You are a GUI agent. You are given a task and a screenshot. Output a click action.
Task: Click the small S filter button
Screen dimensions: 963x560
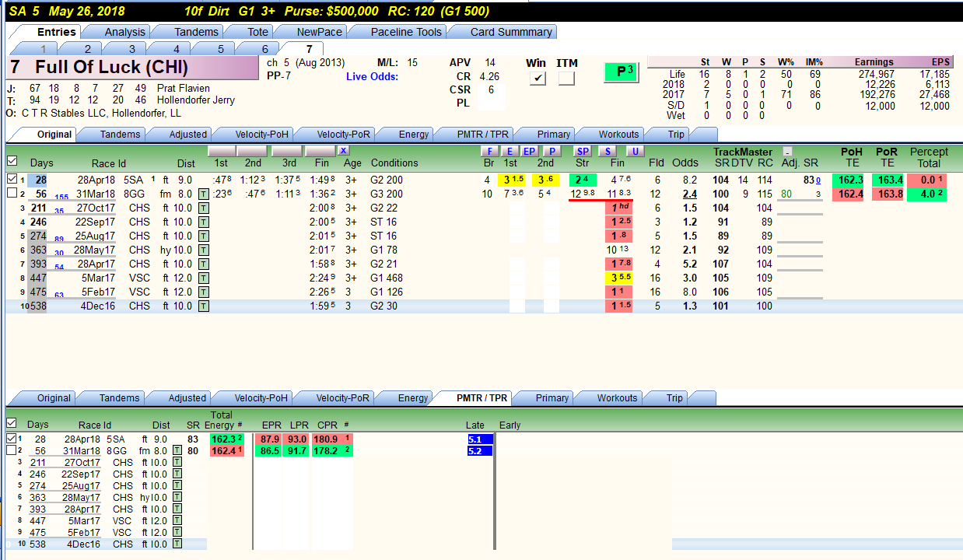click(608, 151)
